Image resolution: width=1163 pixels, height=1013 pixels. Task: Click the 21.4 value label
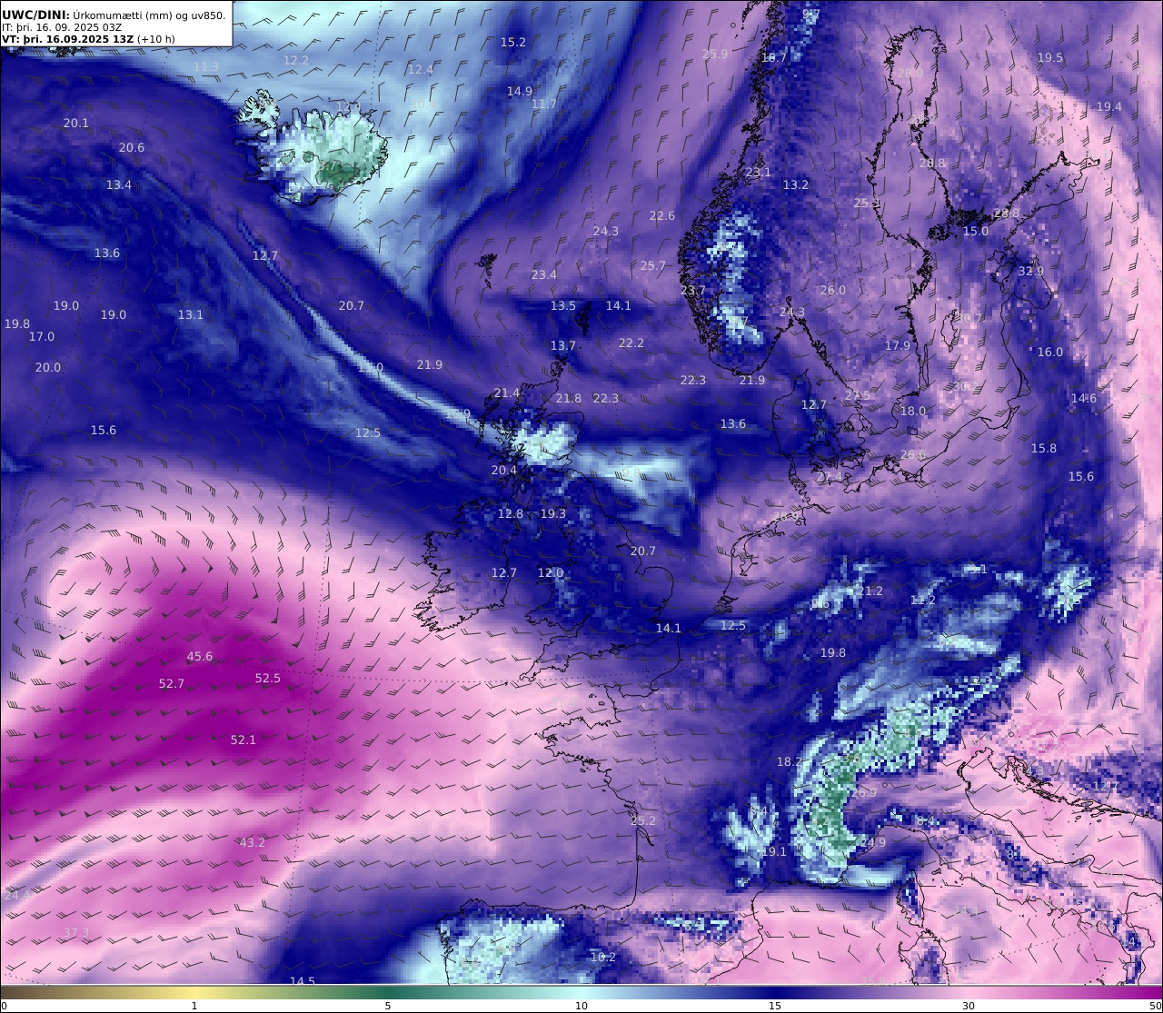[x=507, y=392]
